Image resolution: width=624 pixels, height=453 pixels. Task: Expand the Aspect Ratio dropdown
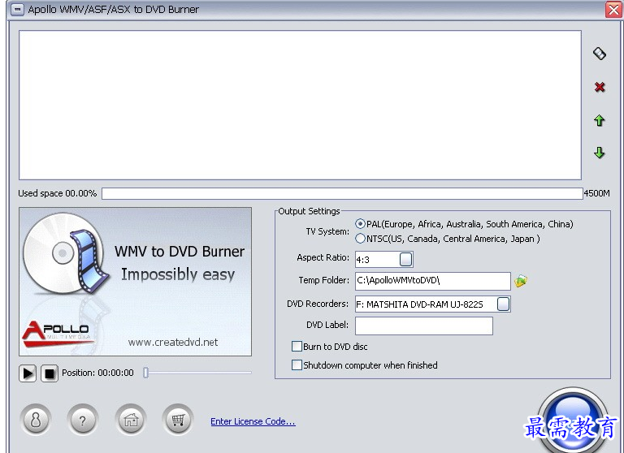point(405,259)
